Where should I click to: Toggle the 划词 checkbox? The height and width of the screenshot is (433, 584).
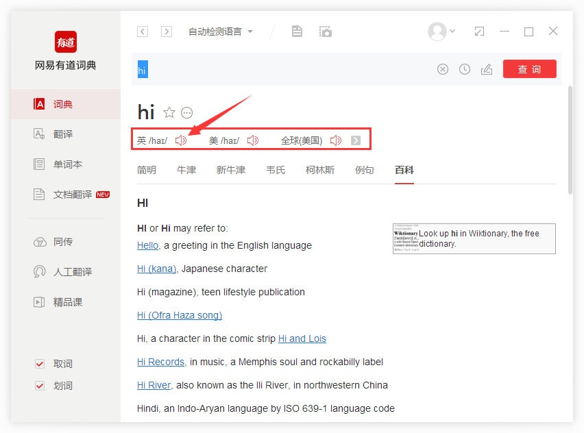pos(40,386)
